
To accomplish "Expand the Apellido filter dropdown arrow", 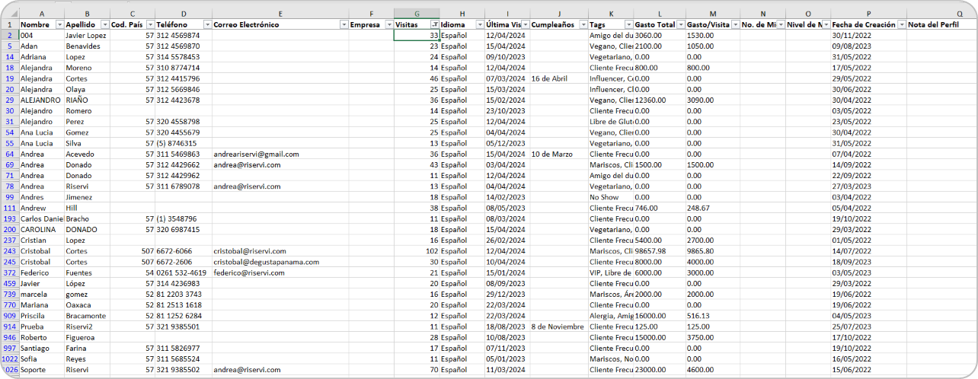I will (104, 25).
